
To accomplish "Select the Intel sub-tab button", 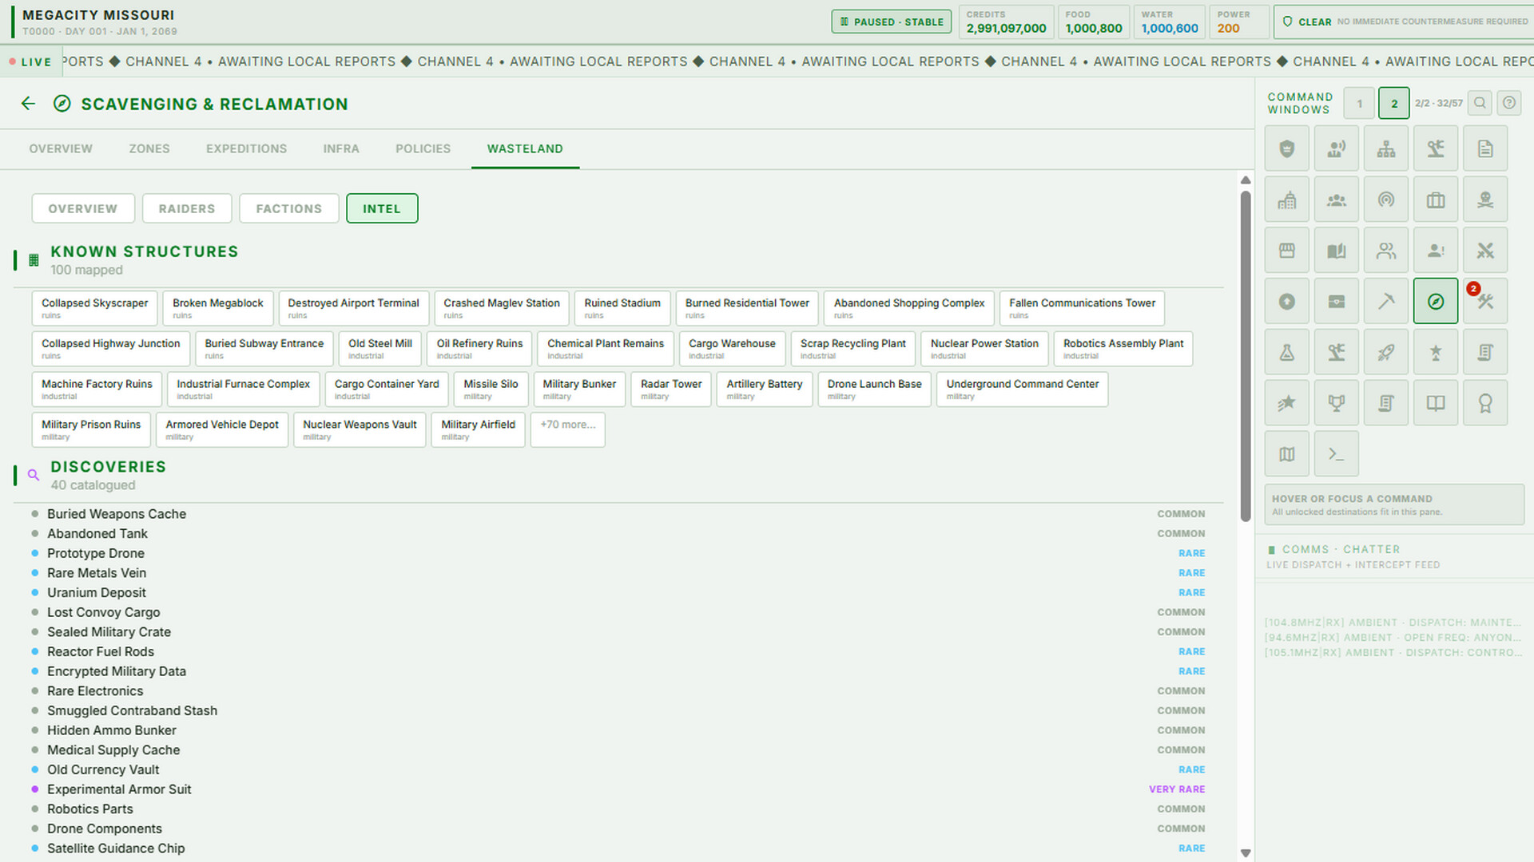I will click(382, 208).
